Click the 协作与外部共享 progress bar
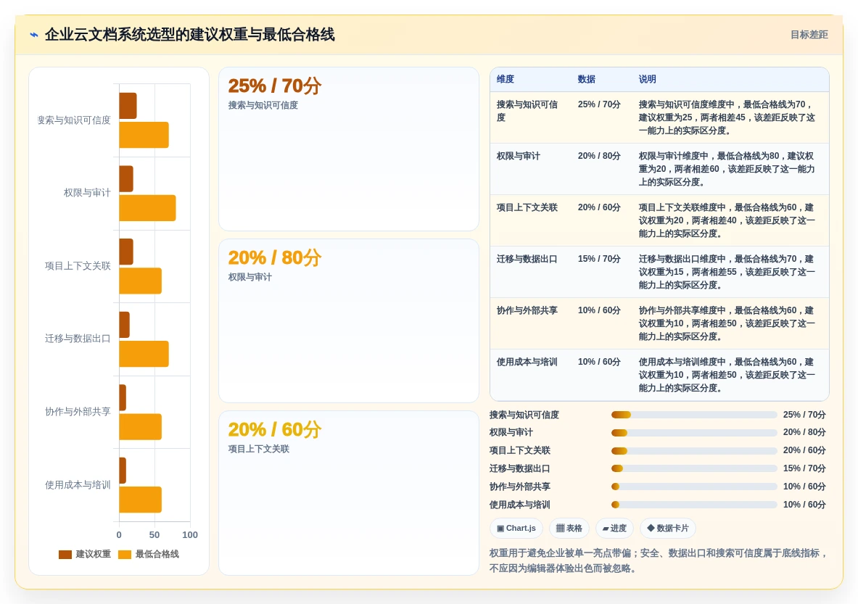 pyautogui.click(x=694, y=487)
